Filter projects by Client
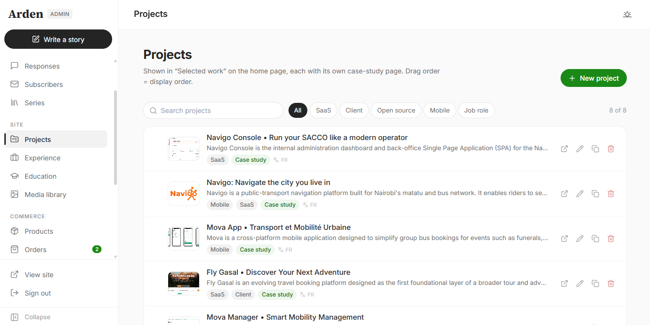The width and height of the screenshot is (650, 325). pyautogui.click(x=354, y=110)
